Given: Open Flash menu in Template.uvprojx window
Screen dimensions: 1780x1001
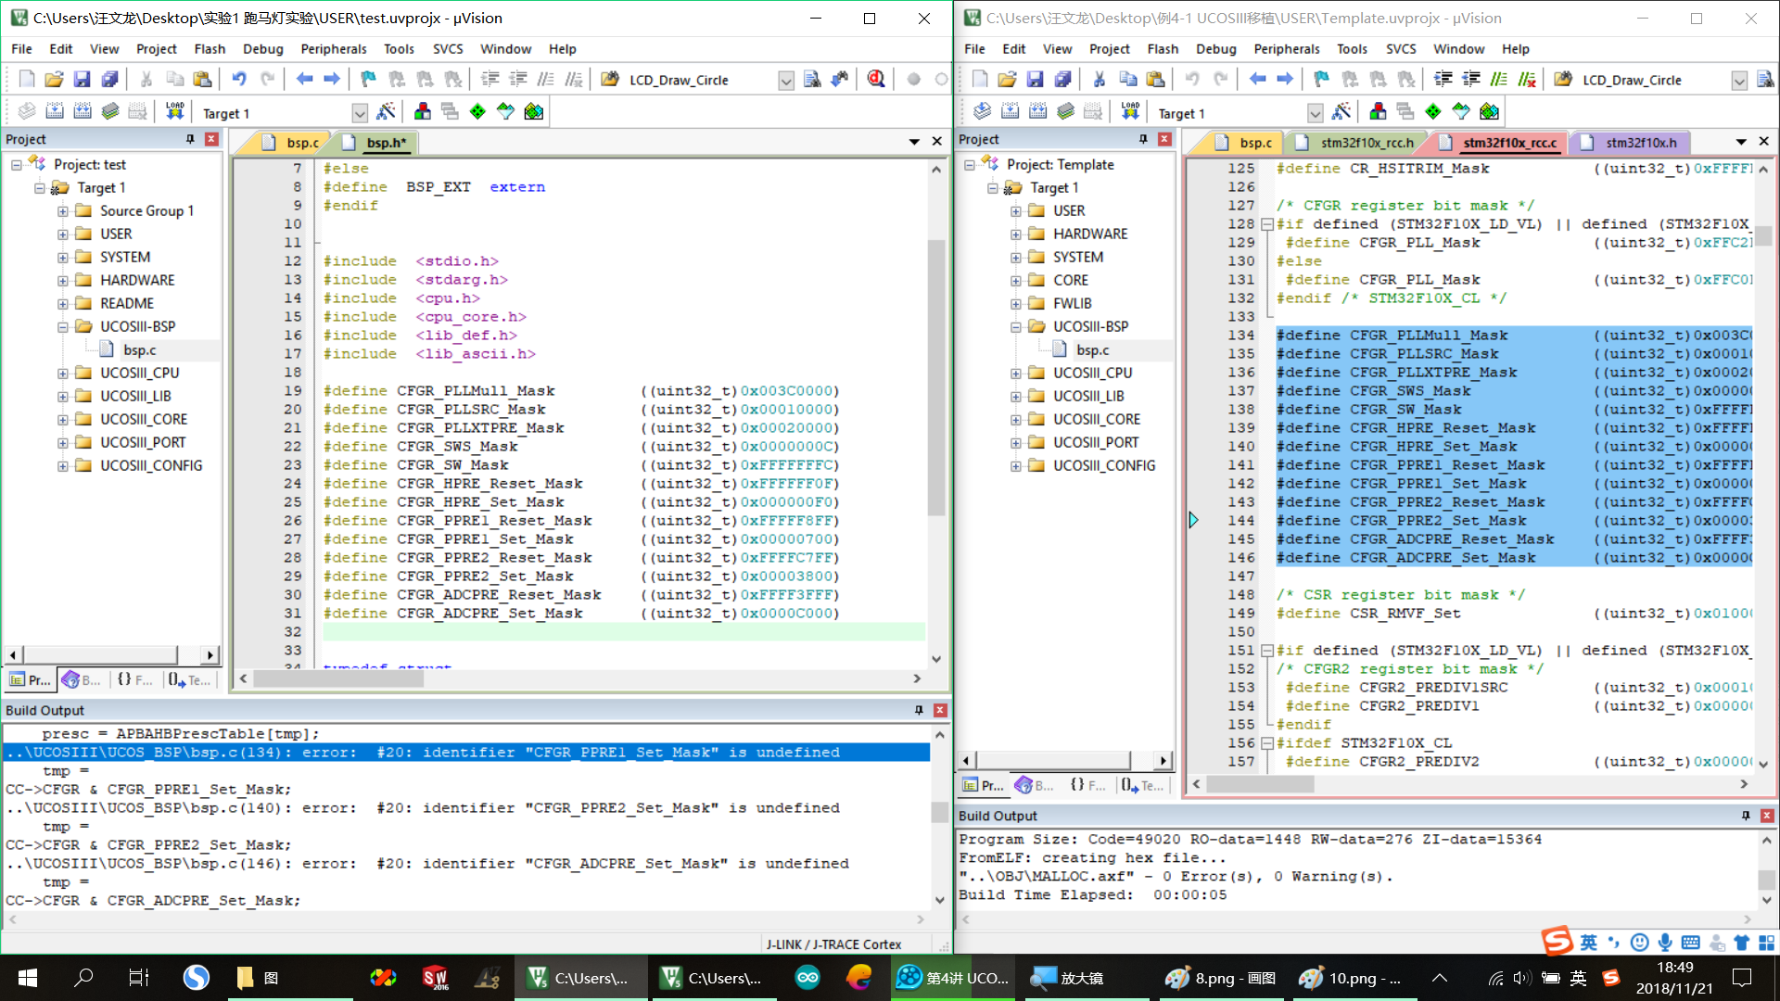Looking at the screenshot, I should [x=1163, y=49].
